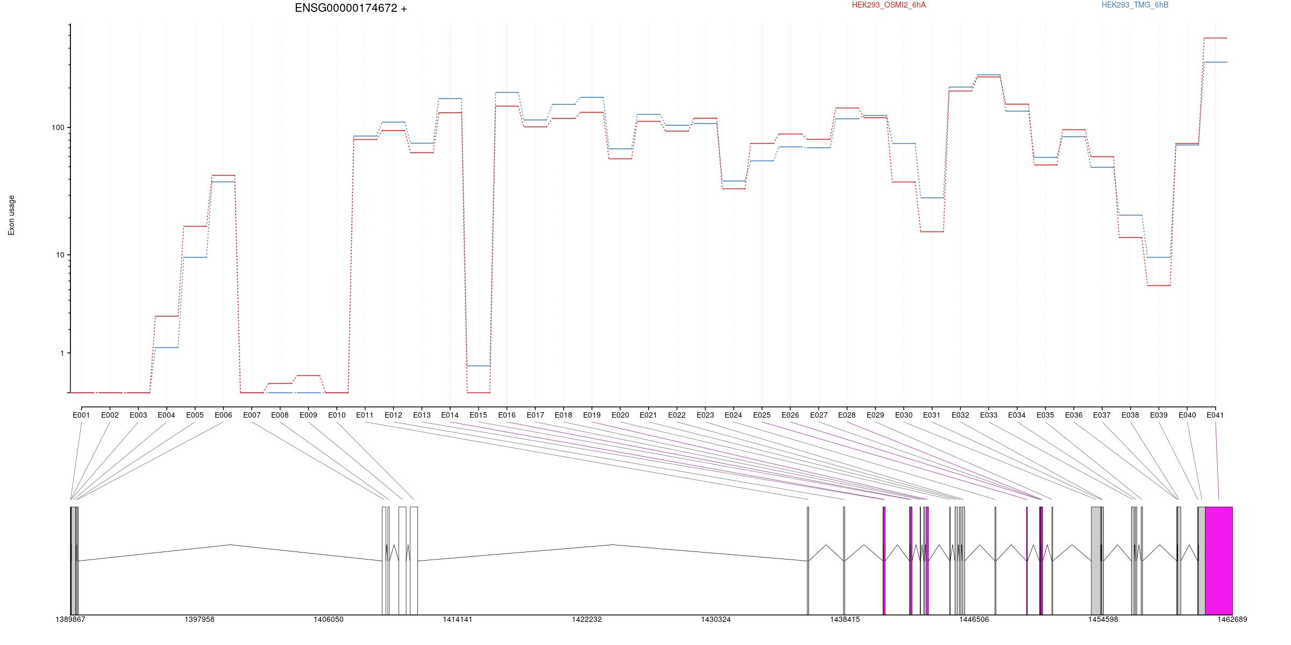Click exon label E020
The width and height of the screenshot is (1291, 645).
pyautogui.click(x=620, y=415)
